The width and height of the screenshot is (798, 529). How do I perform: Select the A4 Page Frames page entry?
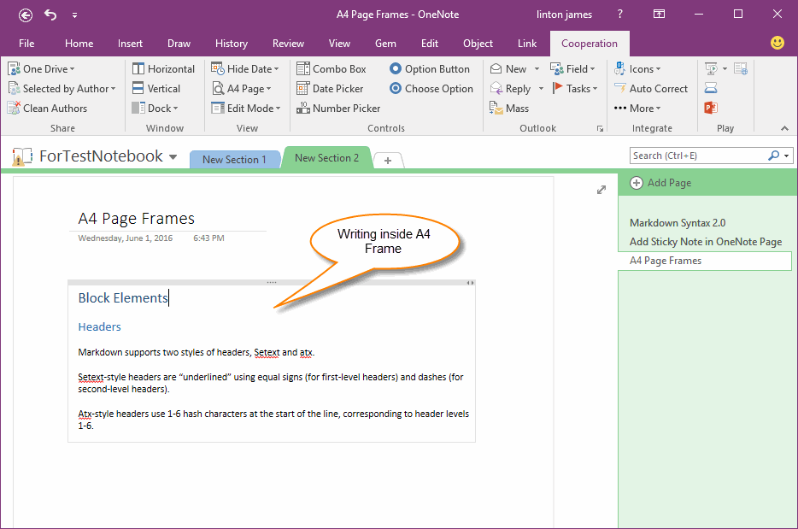pos(705,261)
